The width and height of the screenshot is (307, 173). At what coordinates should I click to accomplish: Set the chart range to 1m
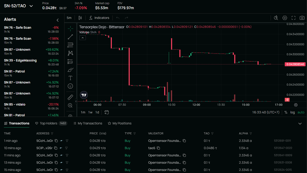coord(83,112)
